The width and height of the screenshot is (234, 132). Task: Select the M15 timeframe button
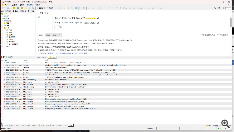[x=138, y=8]
